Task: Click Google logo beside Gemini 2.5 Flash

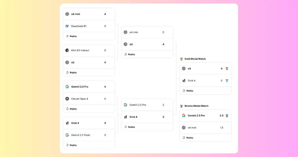Action: pyautogui.click(x=67, y=135)
